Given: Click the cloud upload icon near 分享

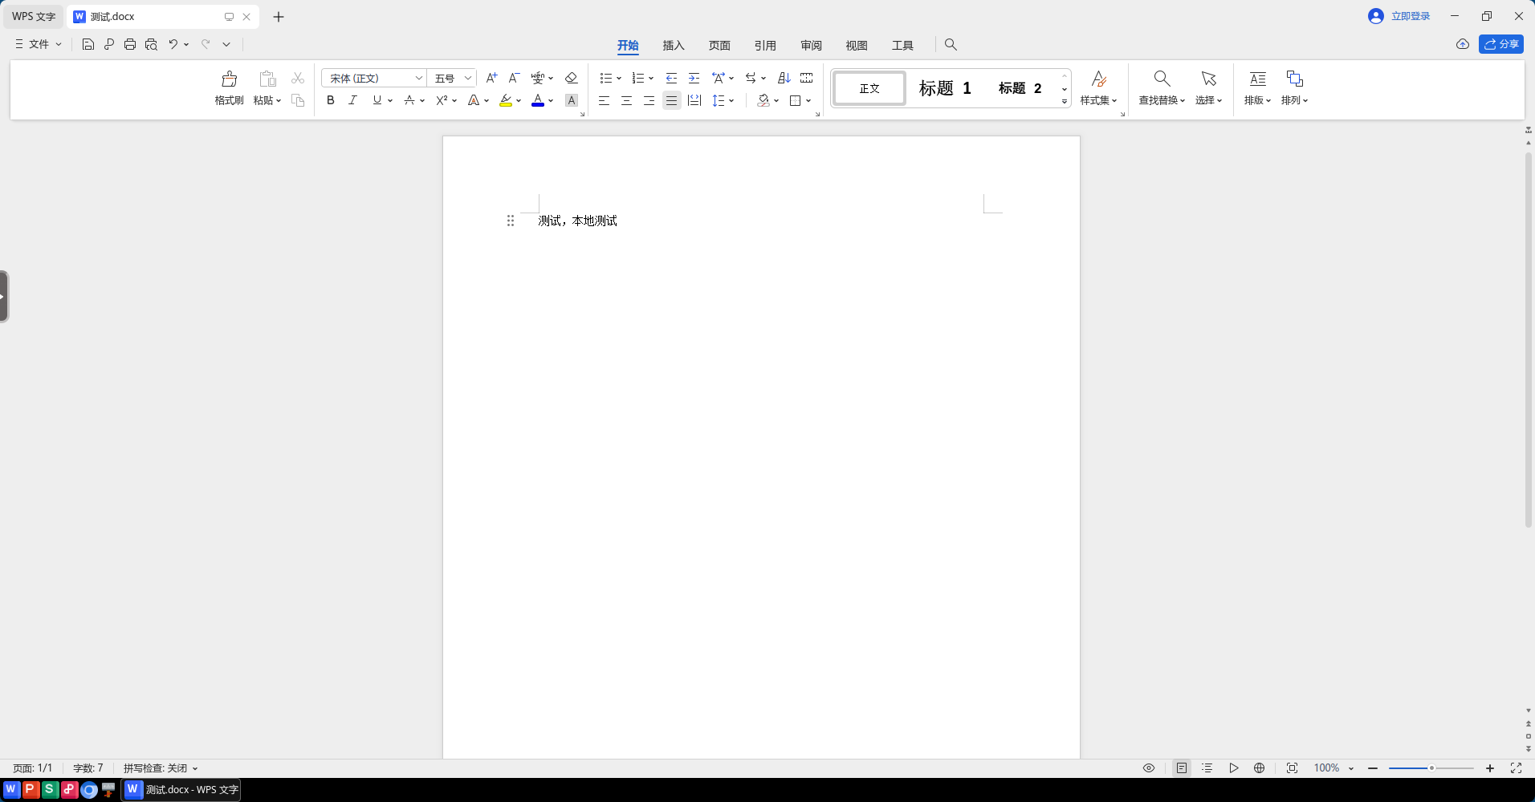Looking at the screenshot, I should 1463,44.
